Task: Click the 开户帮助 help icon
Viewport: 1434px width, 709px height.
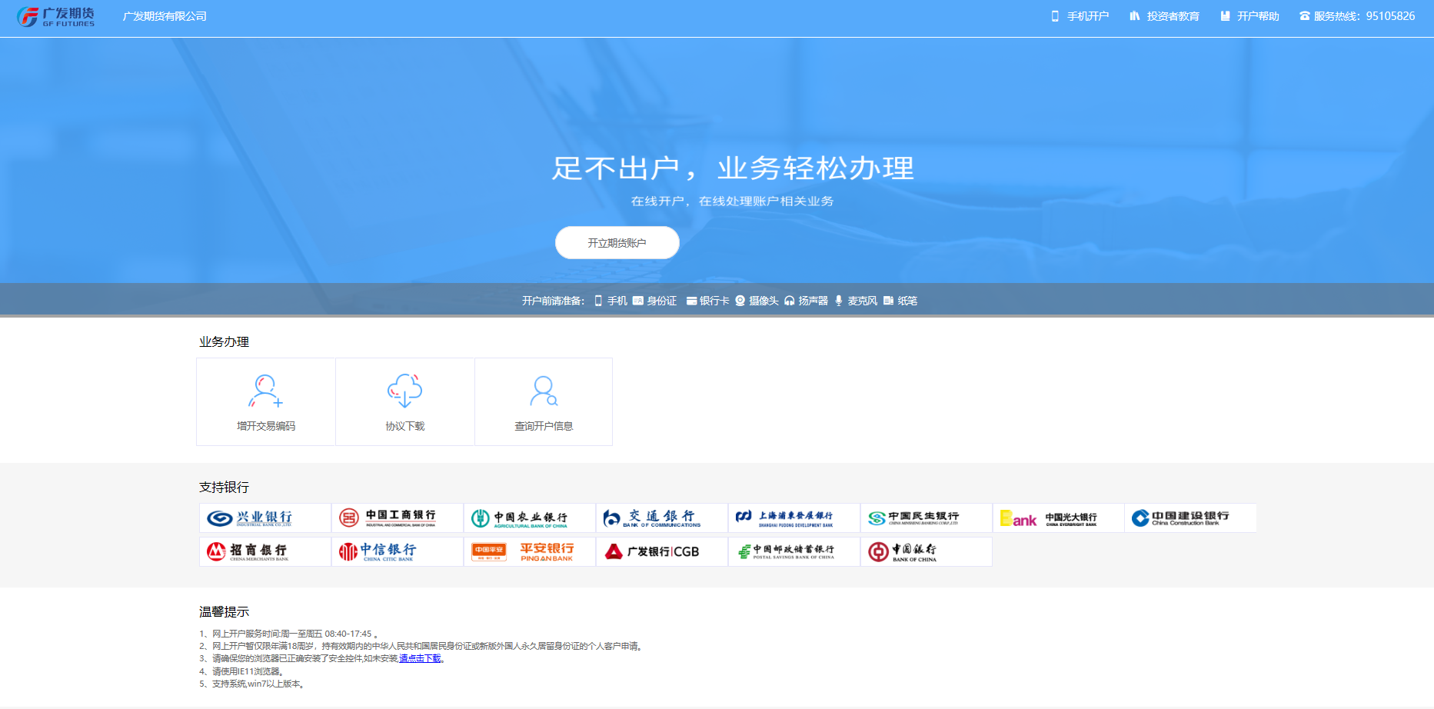Action: pyautogui.click(x=1225, y=15)
